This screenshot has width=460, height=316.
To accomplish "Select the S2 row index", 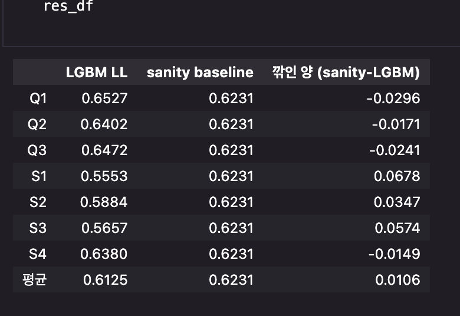I will pos(38,202).
